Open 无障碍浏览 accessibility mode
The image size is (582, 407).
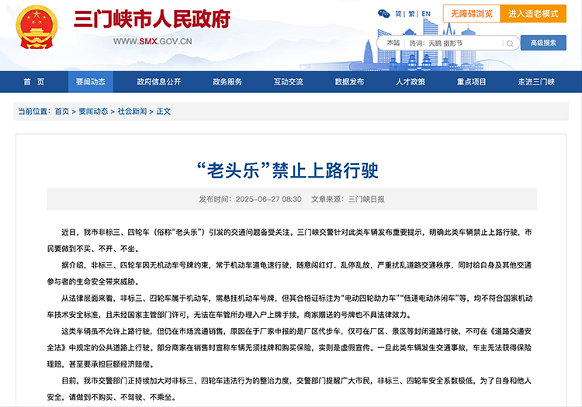[x=472, y=14]
